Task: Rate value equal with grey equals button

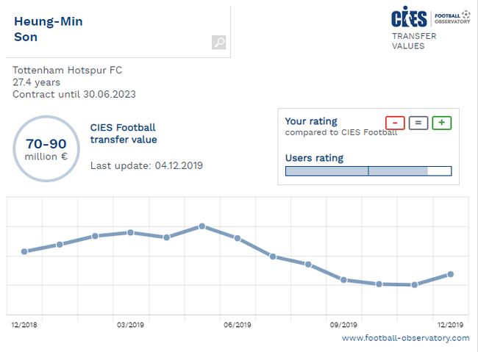Action: (418, 123)
